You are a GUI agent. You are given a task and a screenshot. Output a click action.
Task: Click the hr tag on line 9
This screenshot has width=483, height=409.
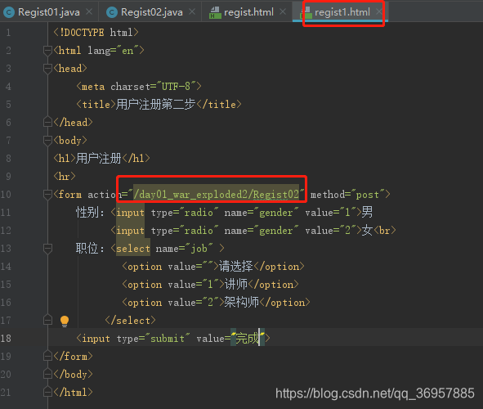click(x=65, y=177)
